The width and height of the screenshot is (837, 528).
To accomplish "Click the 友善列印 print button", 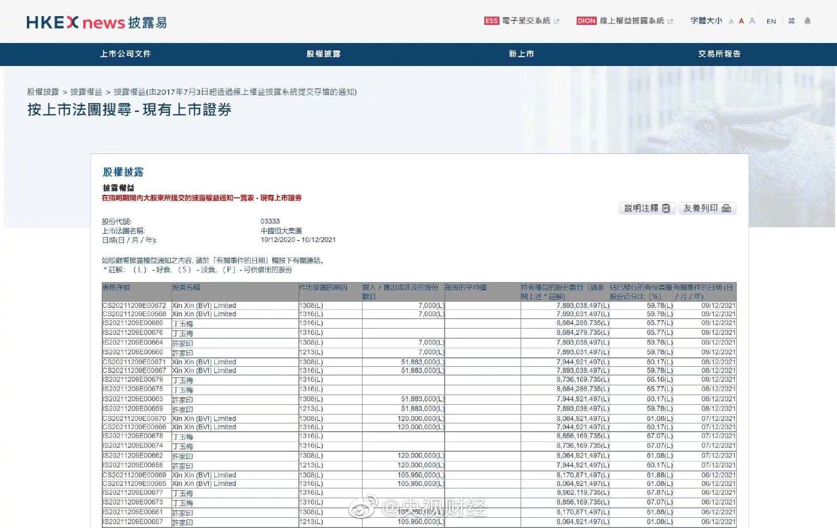I will coord(707,208).
